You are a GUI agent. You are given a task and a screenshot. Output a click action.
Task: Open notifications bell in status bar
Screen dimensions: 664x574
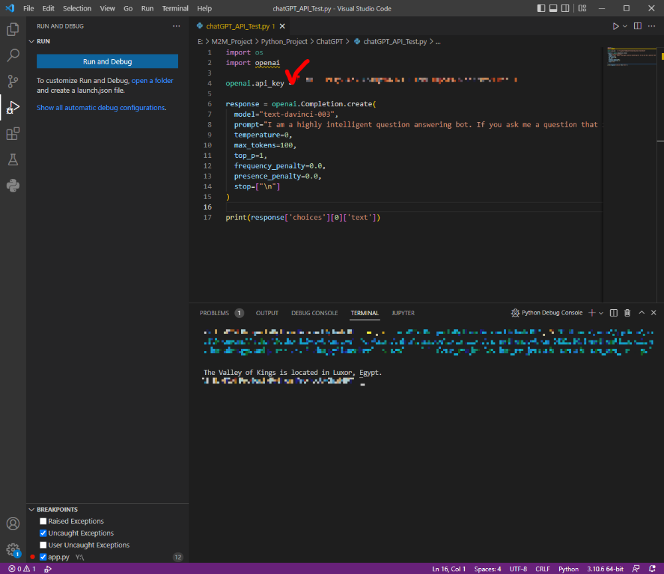652,569
